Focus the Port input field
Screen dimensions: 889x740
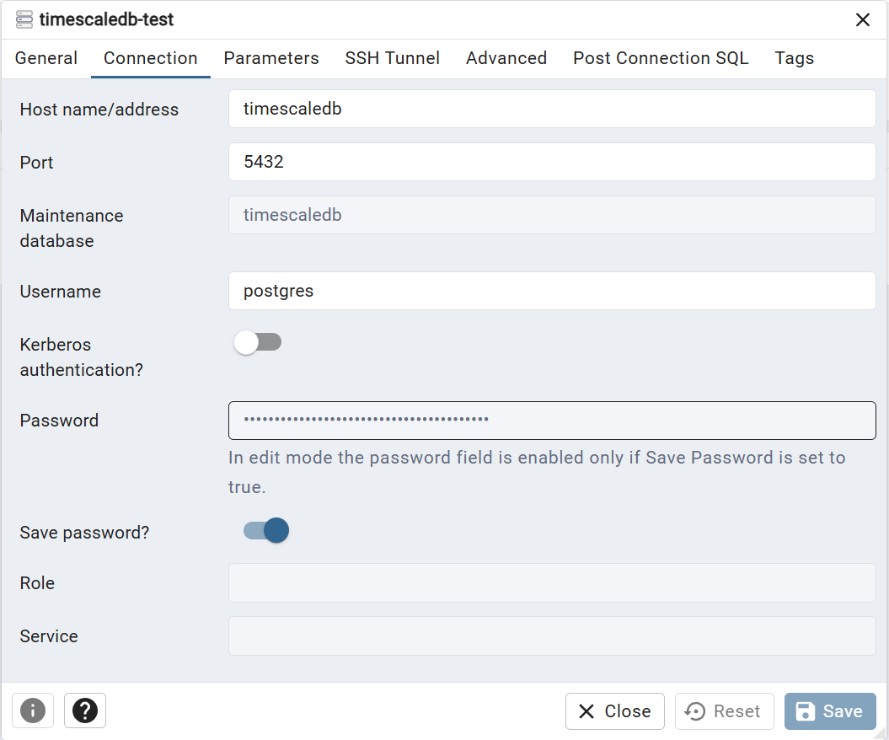tap(552, 162)
